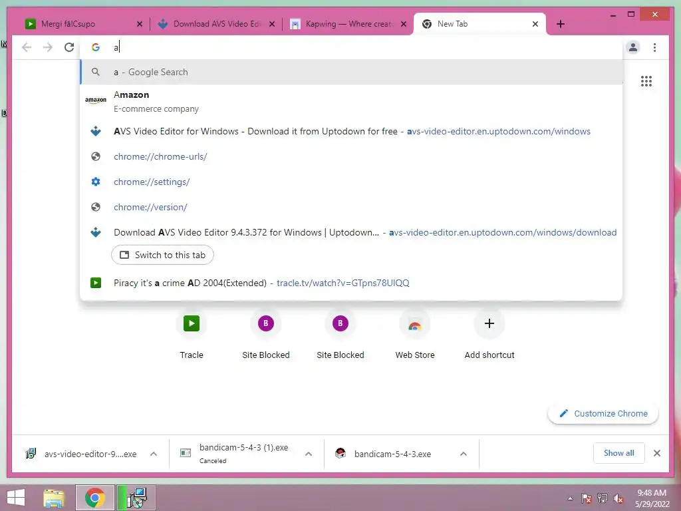
Task: Switch to the Kapwing tab
Action: (347, 24)
